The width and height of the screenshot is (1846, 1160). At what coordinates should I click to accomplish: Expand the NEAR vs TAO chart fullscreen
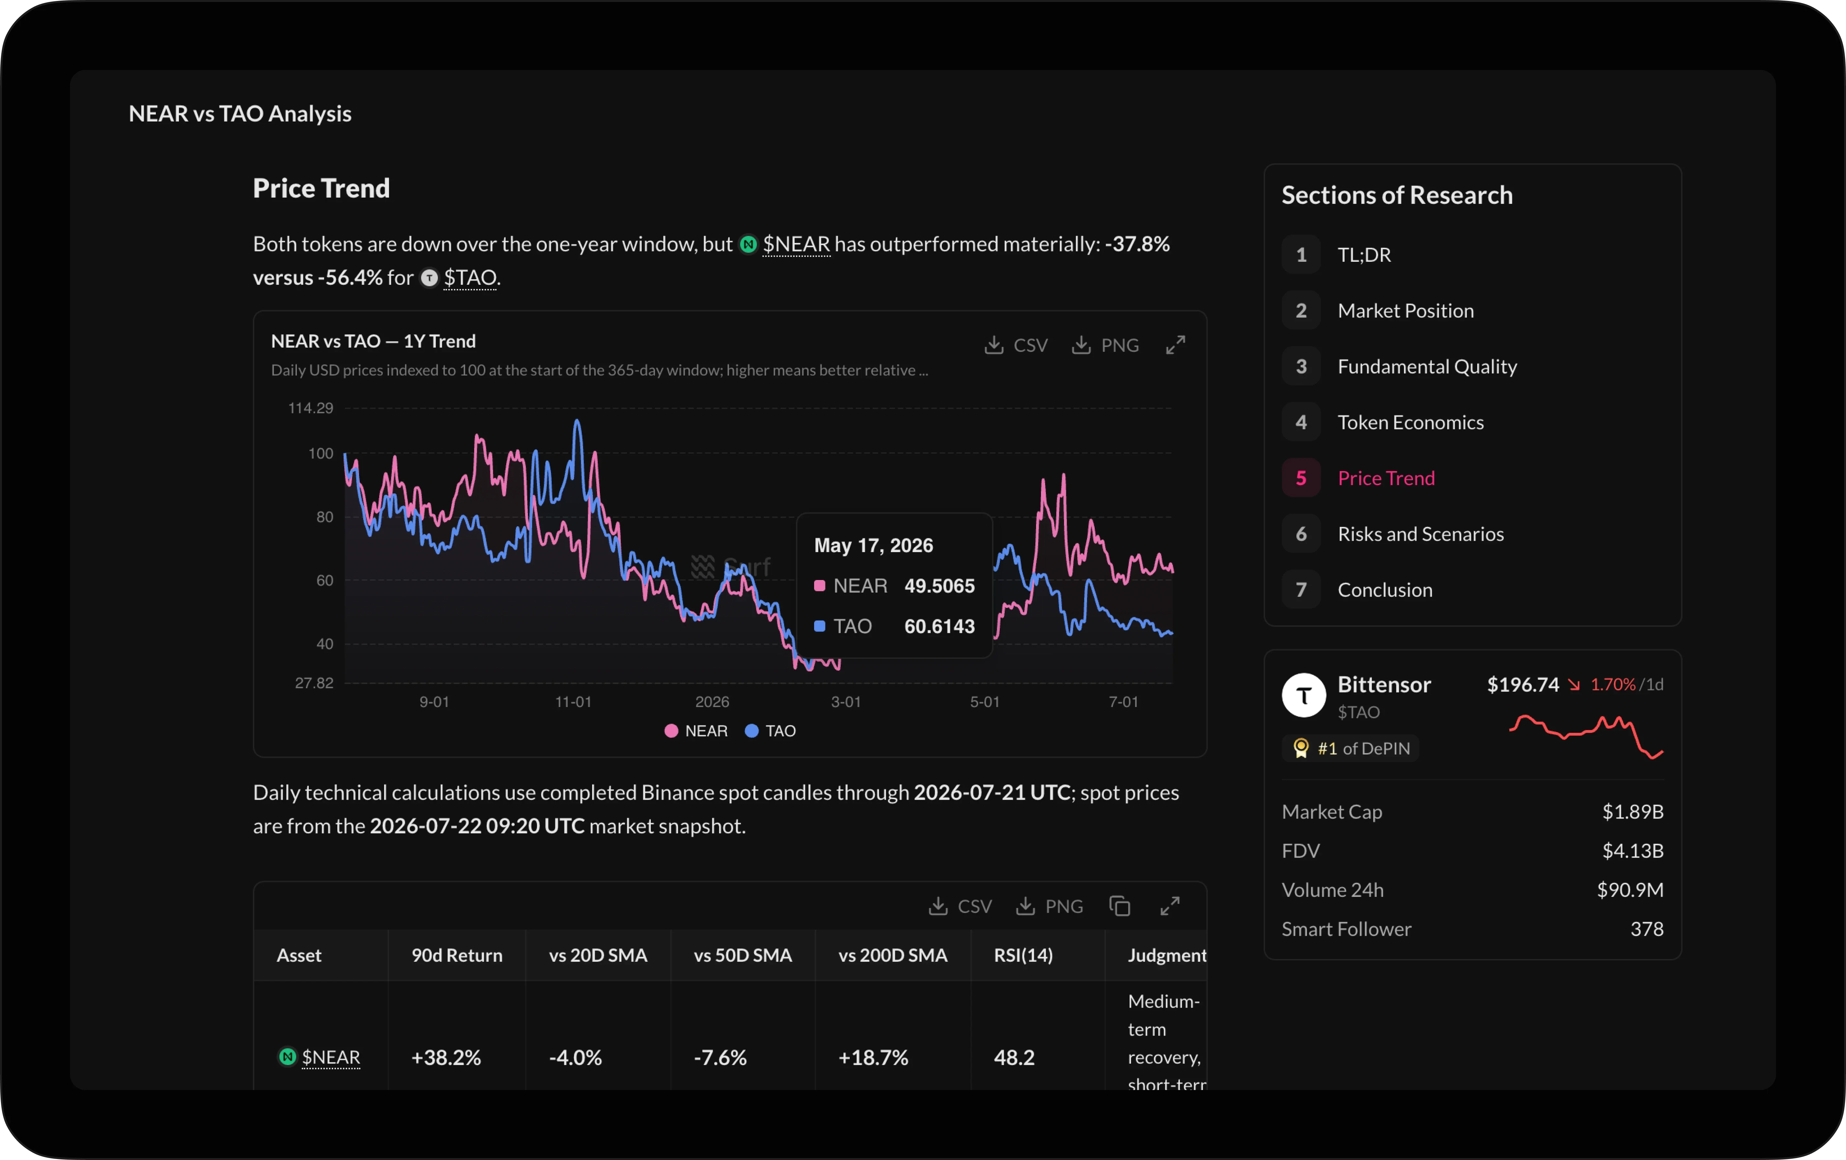coord(1175,345)
